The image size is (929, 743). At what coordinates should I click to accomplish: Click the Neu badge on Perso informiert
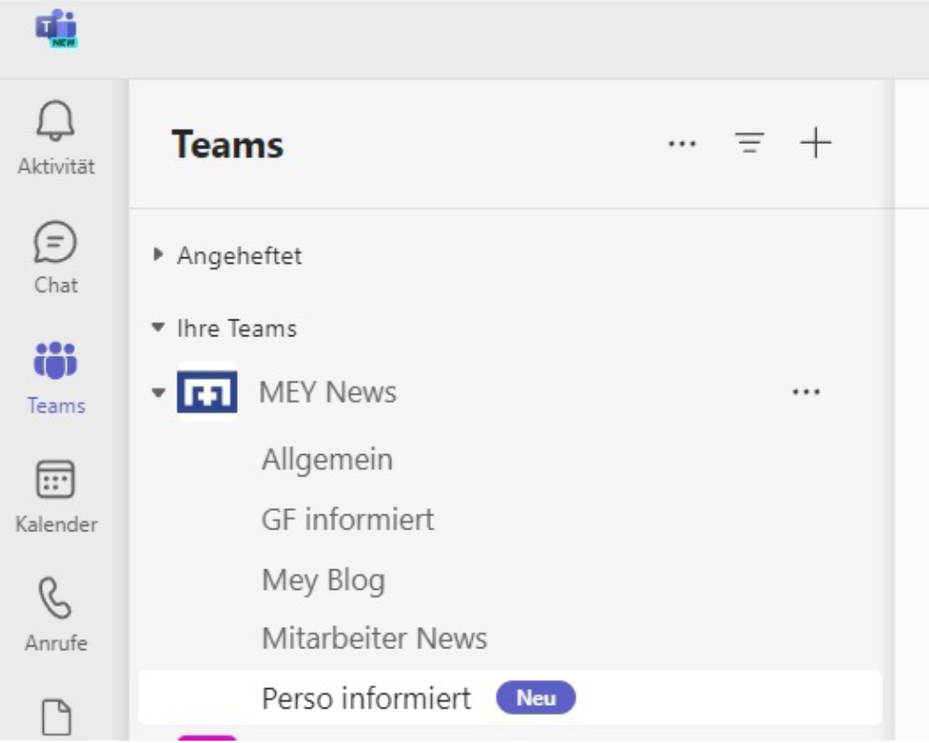tap(536, 697)
